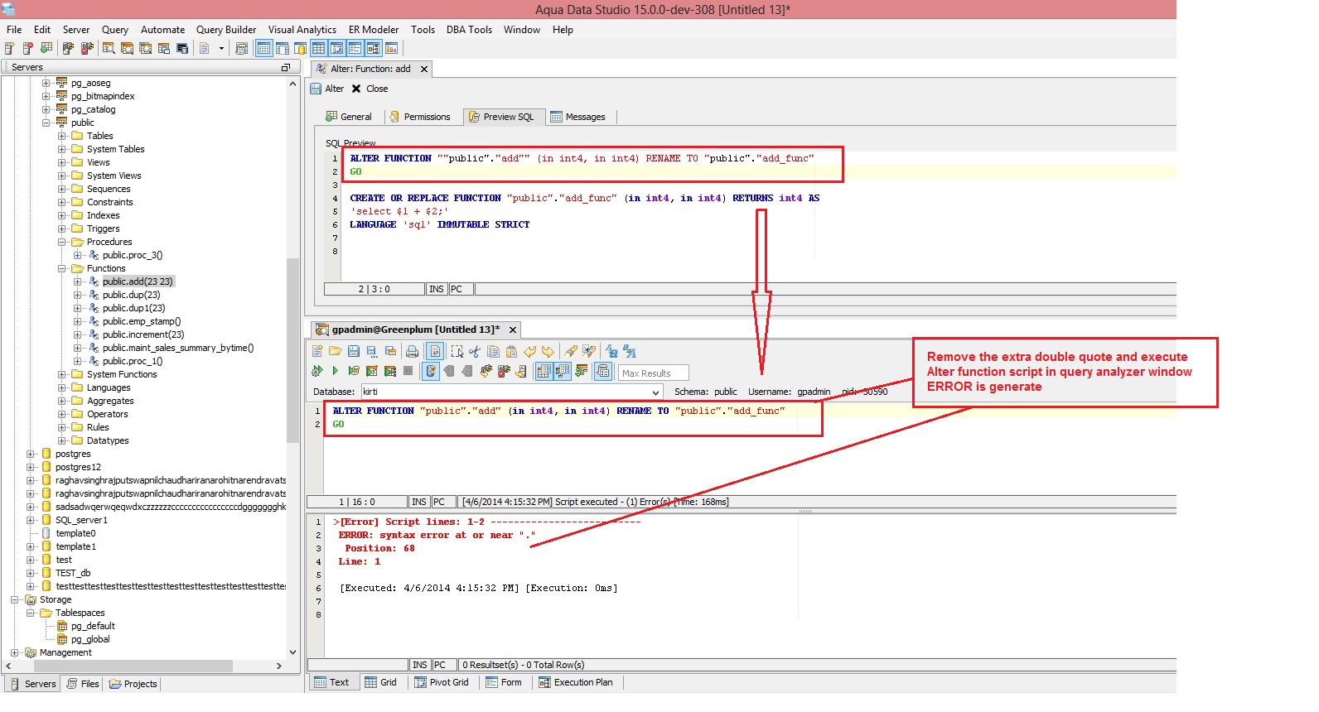Viewport: 1319px width, 712px height.
Task: Click the server icon with red delete mark
Action: click(27, 48)
